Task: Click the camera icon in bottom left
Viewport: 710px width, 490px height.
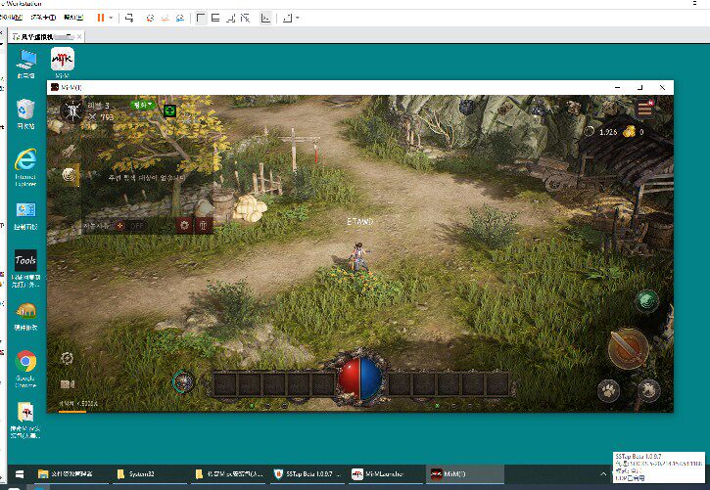Action: [x=67, y=383]
